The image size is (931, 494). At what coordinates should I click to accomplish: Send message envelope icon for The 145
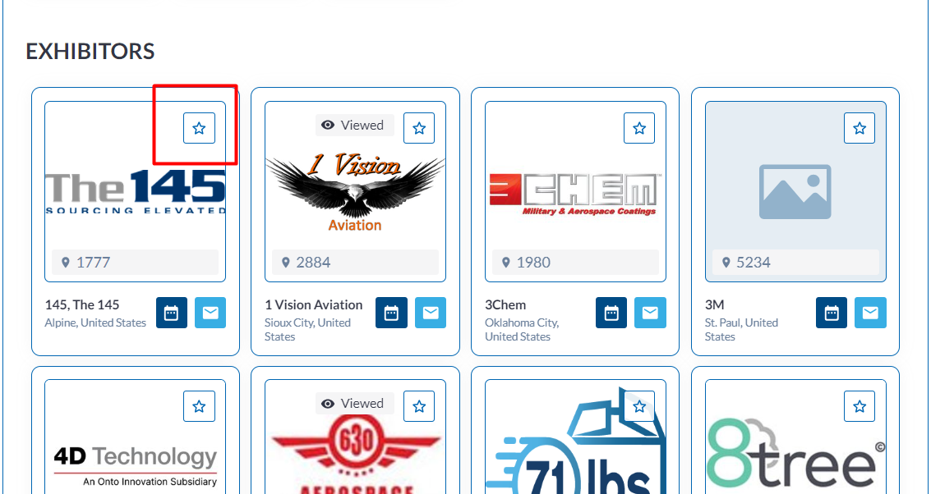pos(211,313)
